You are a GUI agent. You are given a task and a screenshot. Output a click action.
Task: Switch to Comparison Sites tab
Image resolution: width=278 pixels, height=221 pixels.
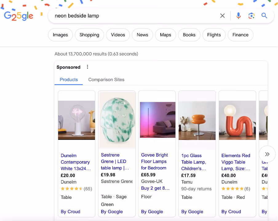click(x=106, y=79)
